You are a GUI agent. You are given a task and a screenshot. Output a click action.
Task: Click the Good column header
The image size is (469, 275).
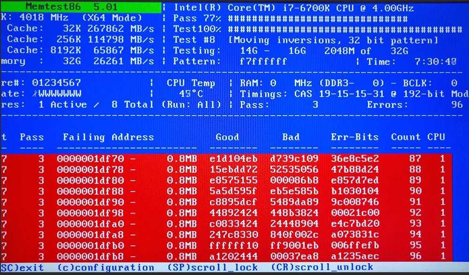(x=227, y=137)
